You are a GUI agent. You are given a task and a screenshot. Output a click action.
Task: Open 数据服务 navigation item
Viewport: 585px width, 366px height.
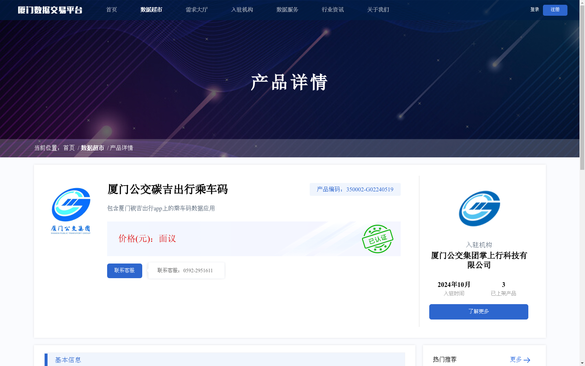coord(287,10)
